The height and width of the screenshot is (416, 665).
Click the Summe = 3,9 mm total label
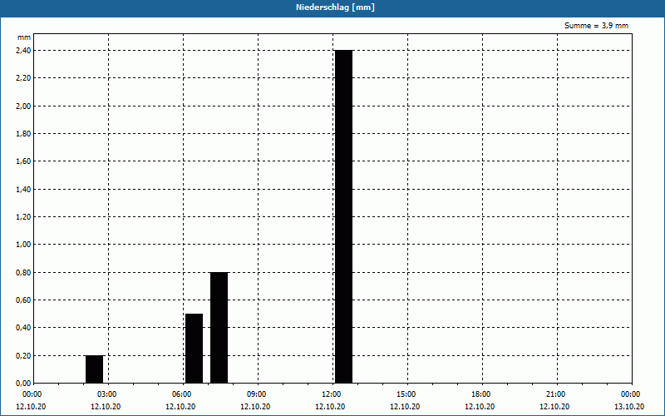click(x=596, y=26)
